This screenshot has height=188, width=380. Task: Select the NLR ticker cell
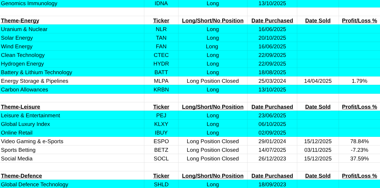[x=161, y=29]
